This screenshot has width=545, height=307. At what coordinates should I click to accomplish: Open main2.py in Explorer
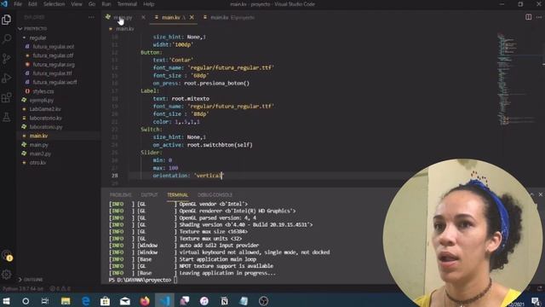40,153
